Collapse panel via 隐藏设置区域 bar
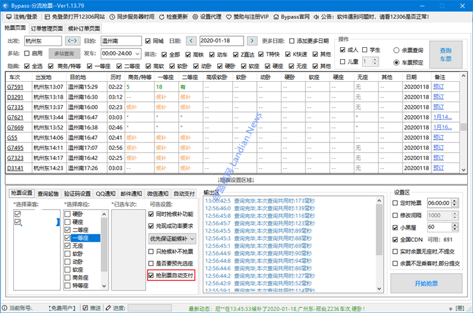Screen dimensions: 473x313 (236, 179)
